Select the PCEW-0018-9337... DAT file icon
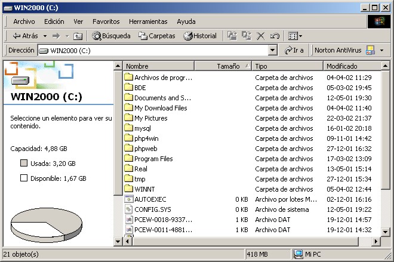 click(129, 219)
